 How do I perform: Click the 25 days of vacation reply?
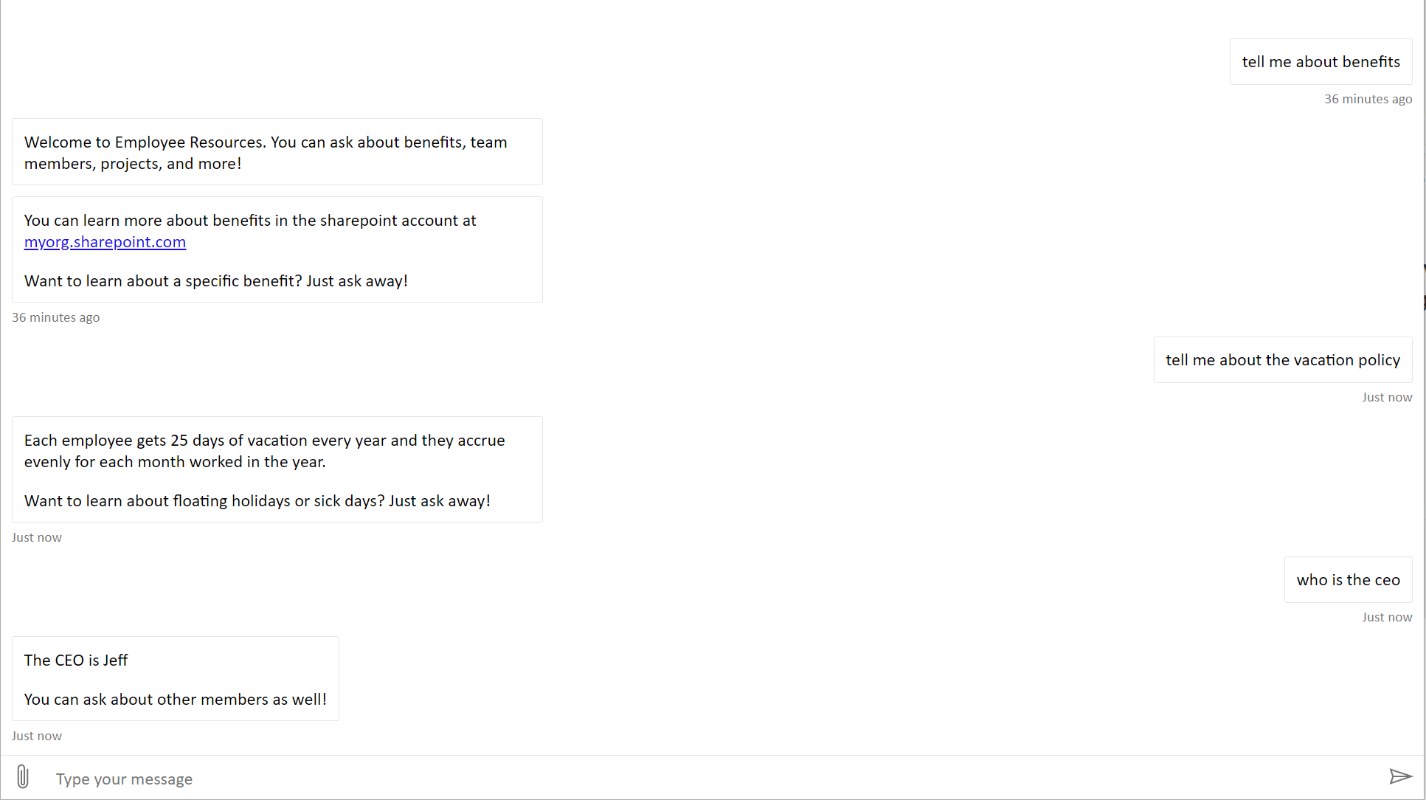[x=277, y=469]
